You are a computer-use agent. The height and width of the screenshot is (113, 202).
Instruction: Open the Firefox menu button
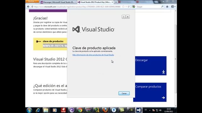point(32,1)
